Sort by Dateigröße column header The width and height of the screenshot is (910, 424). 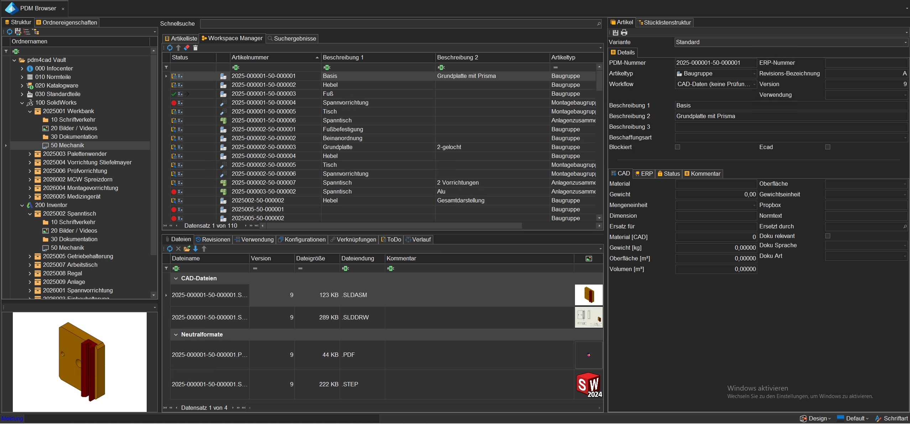[317, 259]
